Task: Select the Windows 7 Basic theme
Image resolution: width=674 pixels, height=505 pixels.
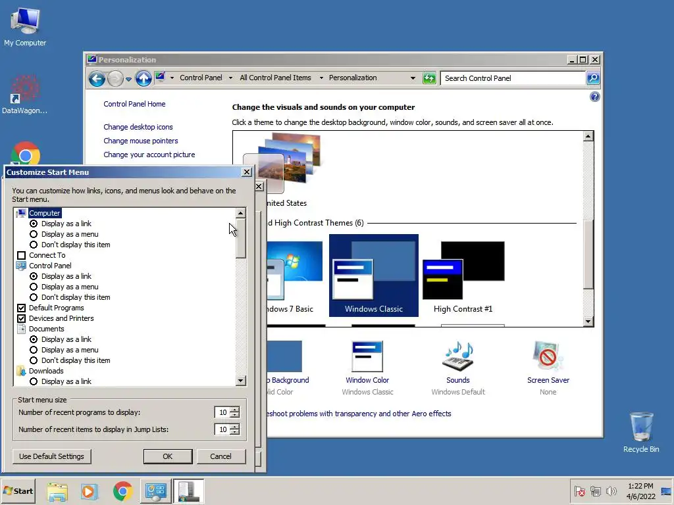Action: [x=294, y=276]
